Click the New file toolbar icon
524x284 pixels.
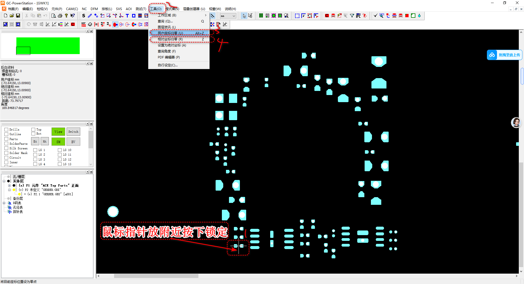pyautogui.click(x=5, y=16)
